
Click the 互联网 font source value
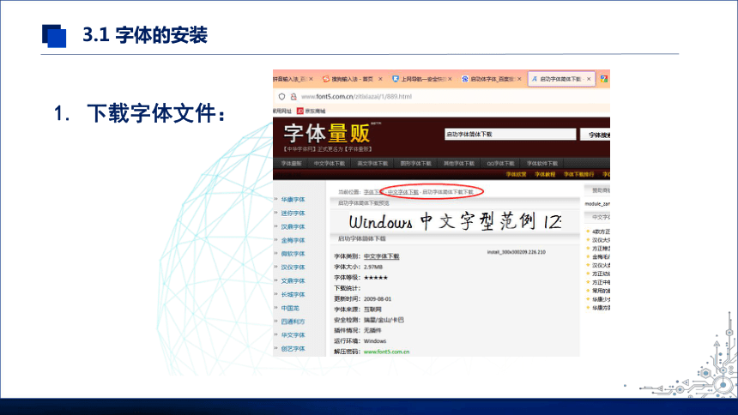372,310
